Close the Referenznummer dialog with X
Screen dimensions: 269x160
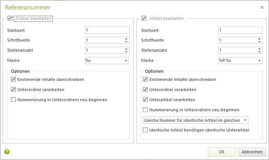pyautogui.click(x=261, y=7)
